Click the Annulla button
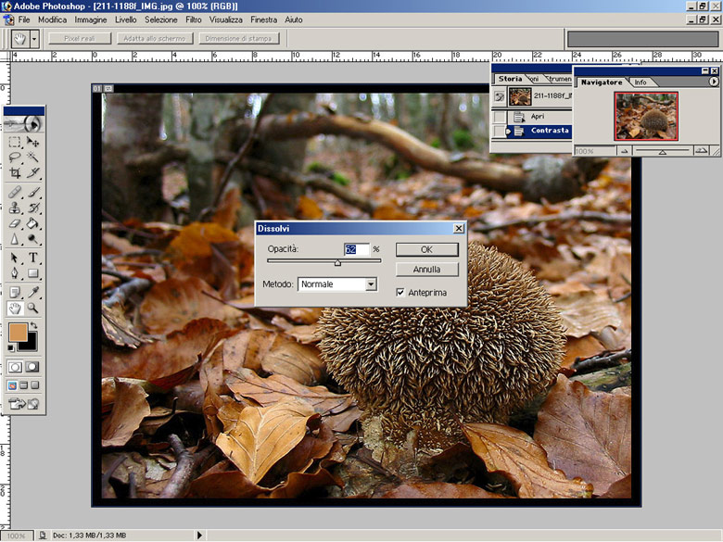This screenshot has height=542, width=723. pos(426,270)
